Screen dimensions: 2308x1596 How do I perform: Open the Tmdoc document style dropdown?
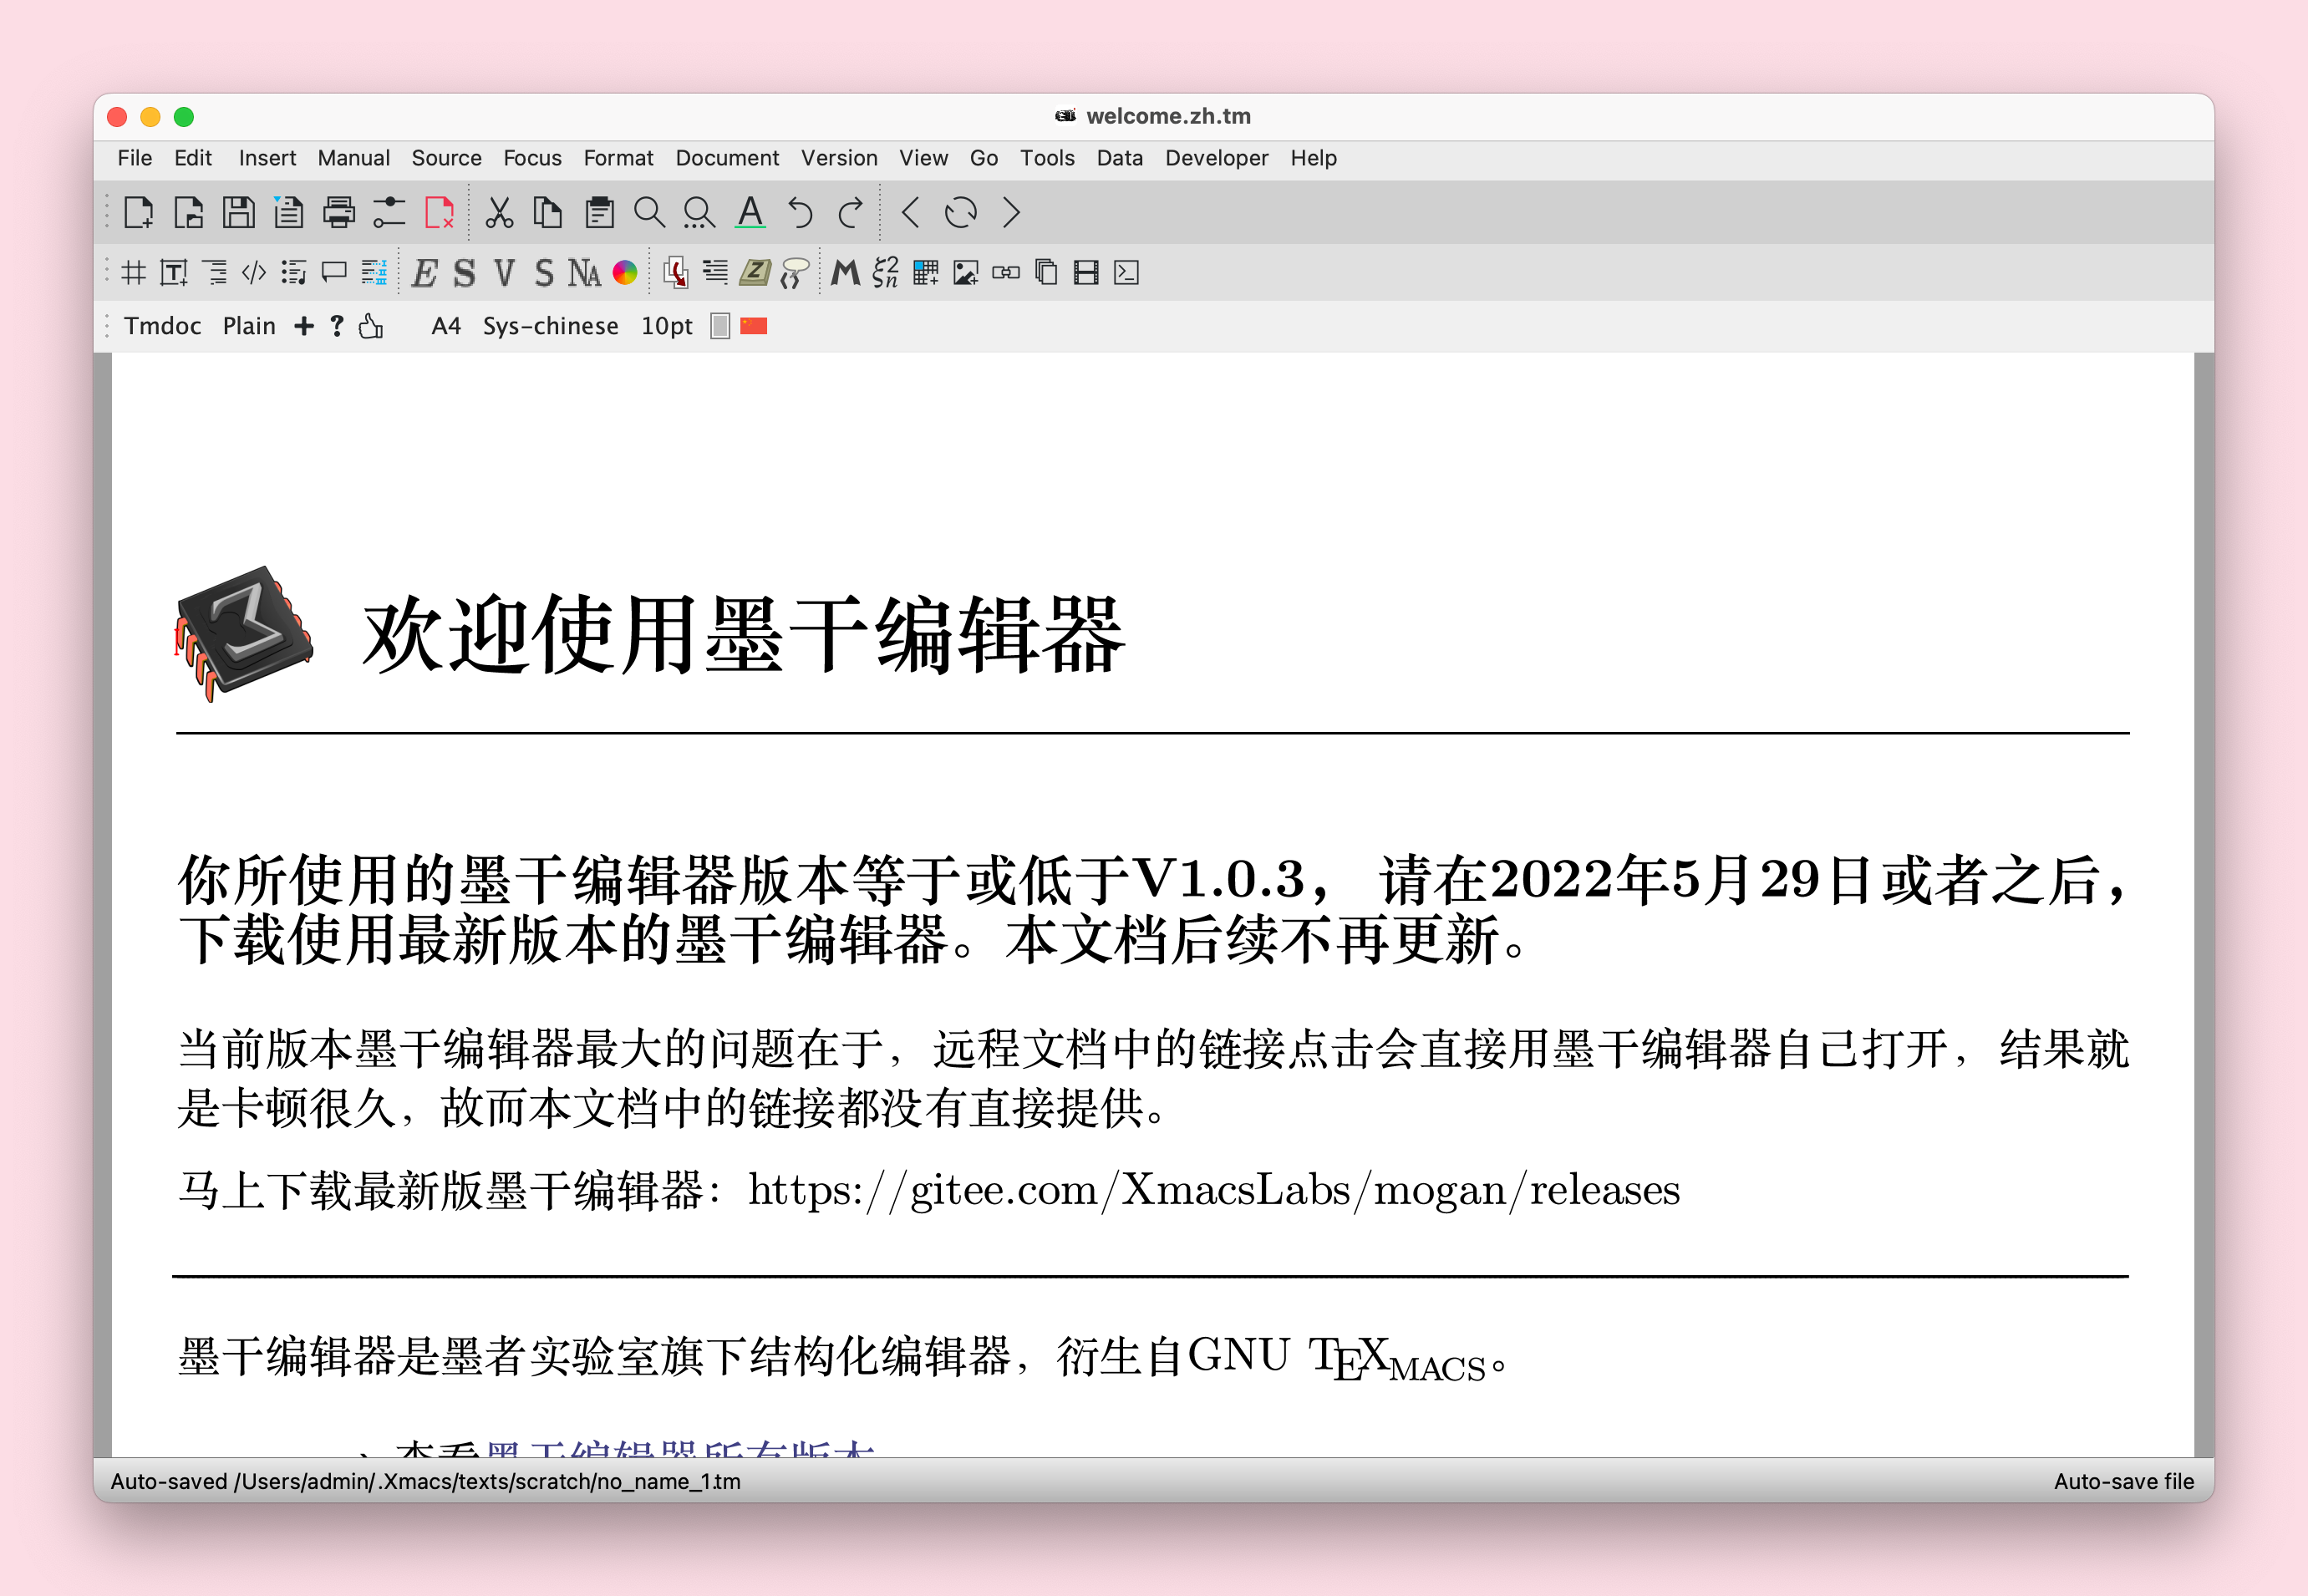point(162,326)
